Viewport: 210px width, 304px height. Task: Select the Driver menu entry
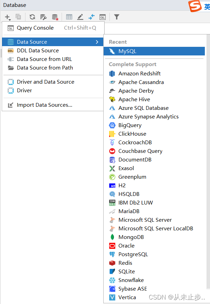click(53, 91)
